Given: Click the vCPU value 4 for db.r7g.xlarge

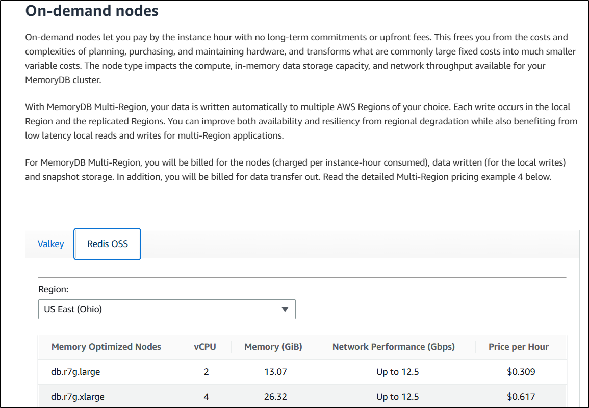Looking at the screenshot, I should 206,397.
